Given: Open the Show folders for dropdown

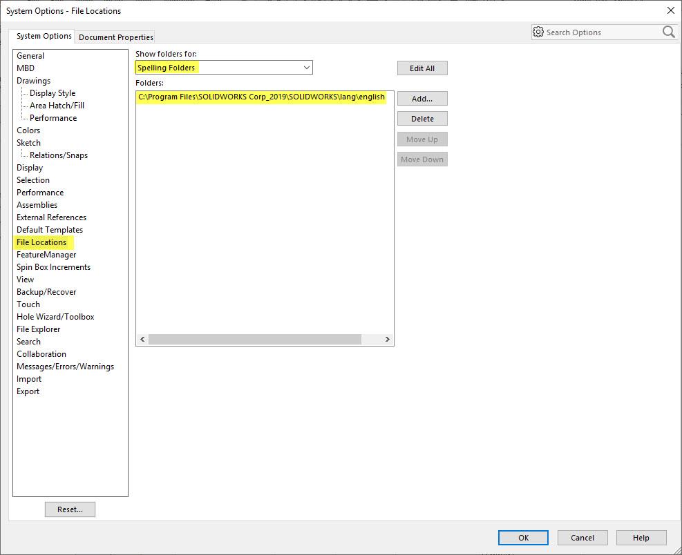Looking at the screenshot, I should point(306,67).
